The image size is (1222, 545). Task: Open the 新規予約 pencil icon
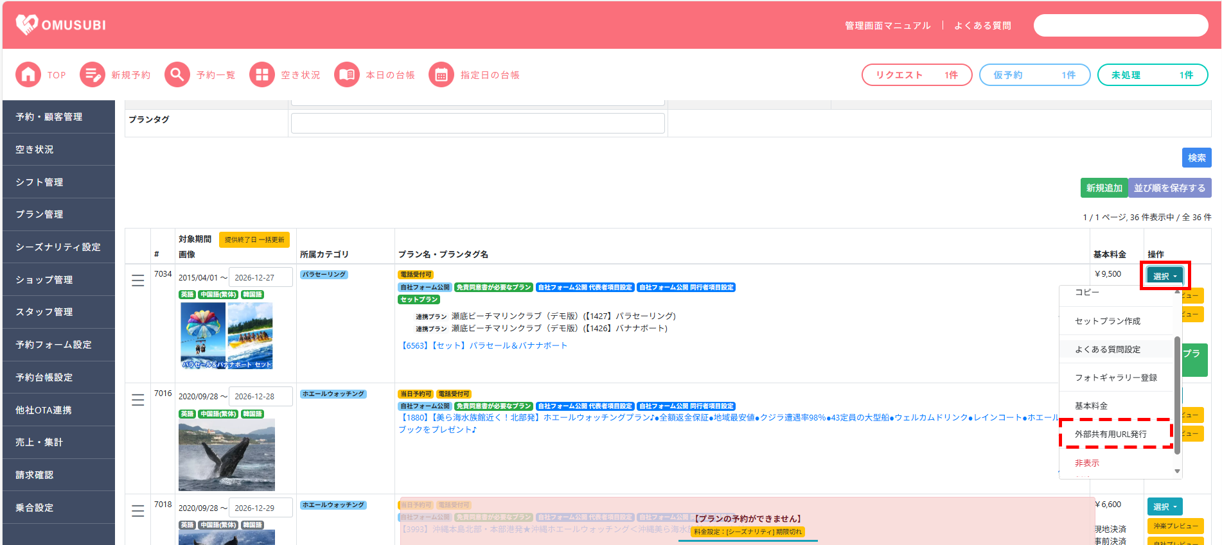(92, 75)
